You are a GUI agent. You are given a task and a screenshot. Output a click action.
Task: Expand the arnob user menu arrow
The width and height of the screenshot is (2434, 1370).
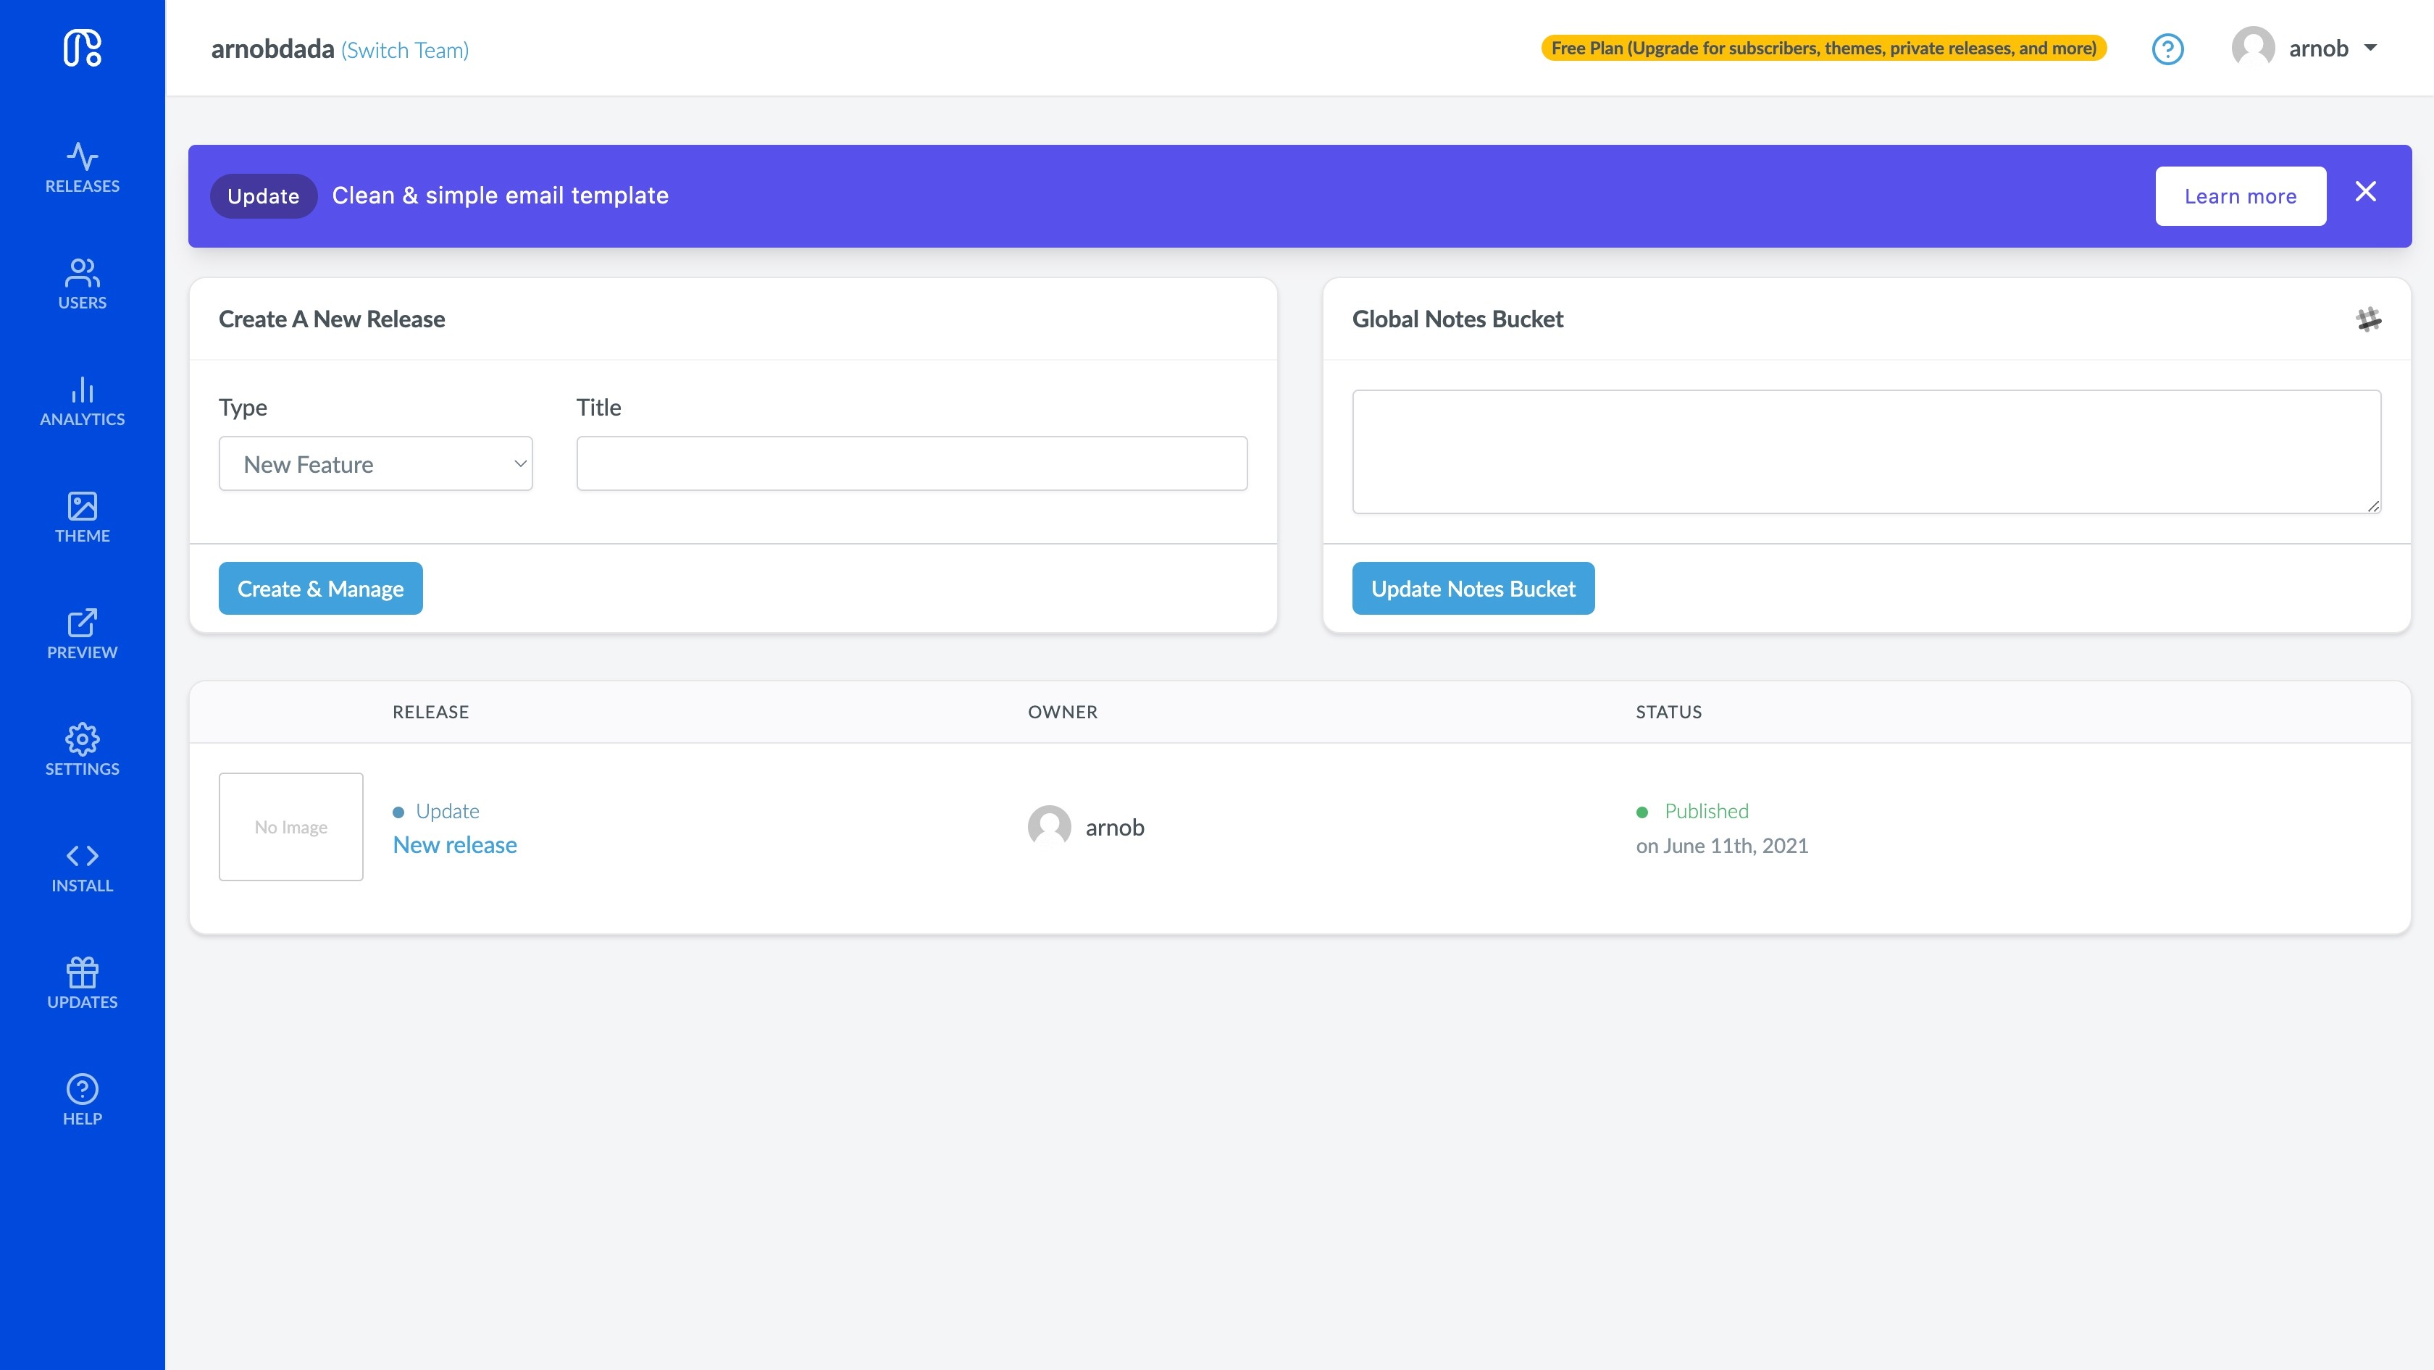pyautogui.click(x=2370, y=49)
